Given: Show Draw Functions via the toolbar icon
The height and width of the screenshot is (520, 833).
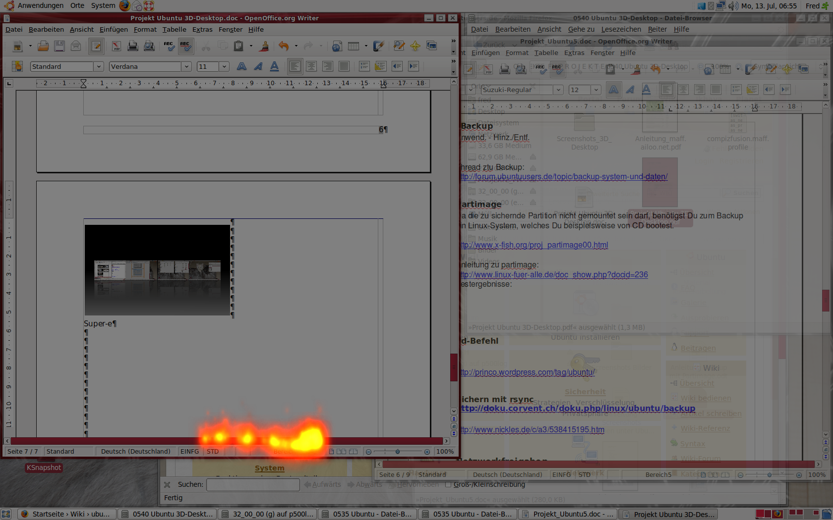Looking at the screenshot, I should 378,47.
